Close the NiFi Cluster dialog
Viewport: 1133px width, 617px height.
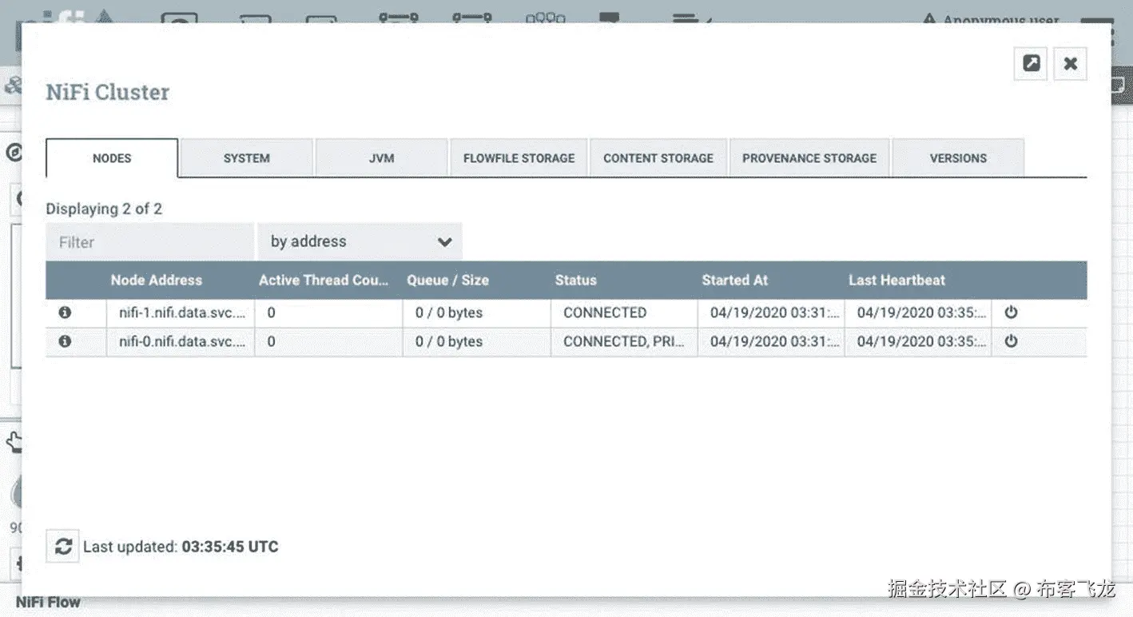click(x=1071, y=64)
